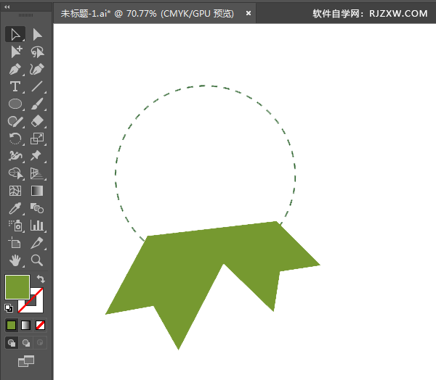Select the Eraser tool
The width and height of the screenshot is (436, 380).
[37, 121]
